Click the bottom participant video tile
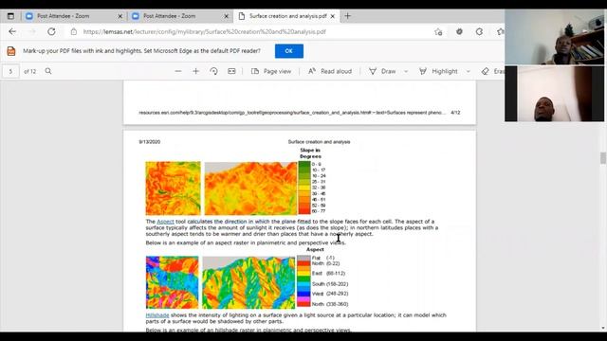Screen dimensions: 607x341 pyautogui.click(x=554, y=94)
